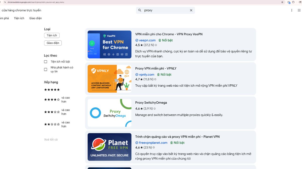The image size is (302, 169).
Task: Open the Google apps grid
Action: click(299, 10)
